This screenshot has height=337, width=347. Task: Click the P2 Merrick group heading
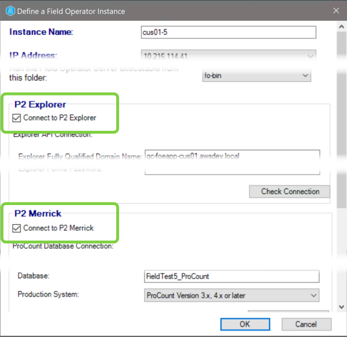point(38,213)
